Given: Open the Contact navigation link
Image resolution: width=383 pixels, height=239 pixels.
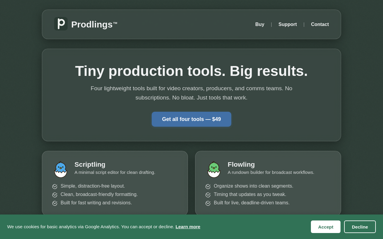Looking at the screenshot, I should click(320, 24).
